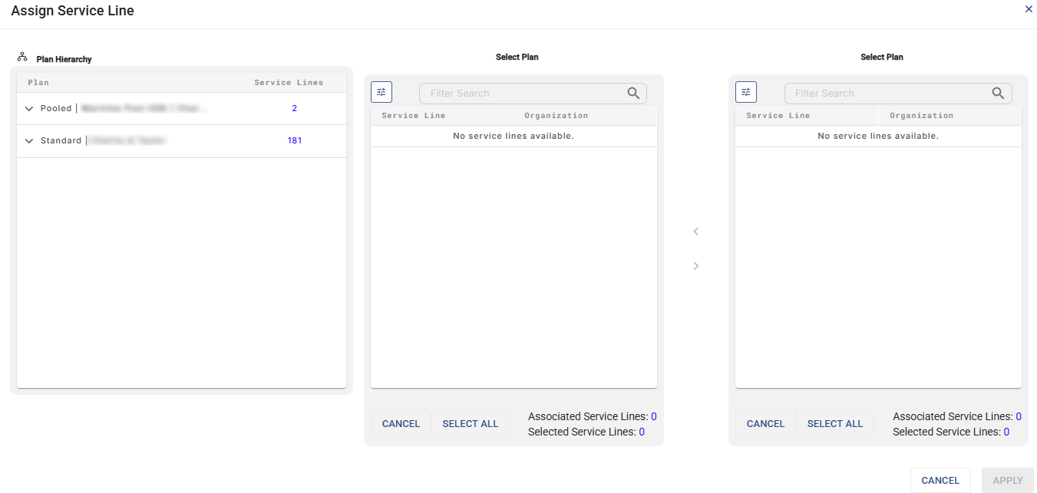Click the search magnifier in left panel
Screen dimensions: 1037x493
(633, 94)
